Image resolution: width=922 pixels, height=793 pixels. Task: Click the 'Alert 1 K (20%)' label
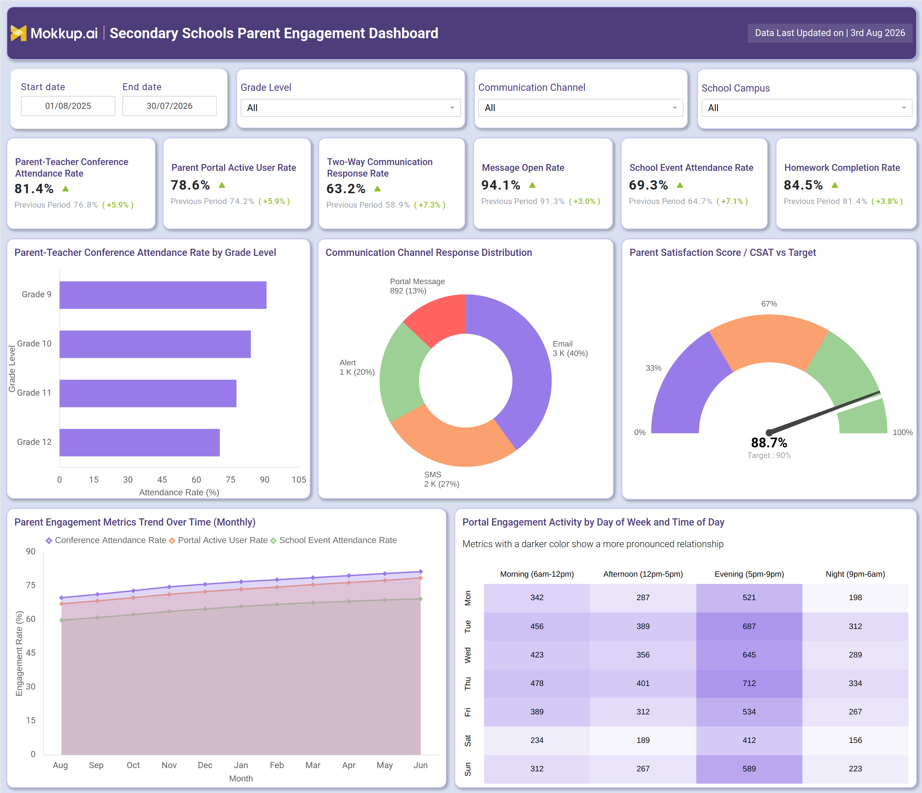tap(357, 367)
